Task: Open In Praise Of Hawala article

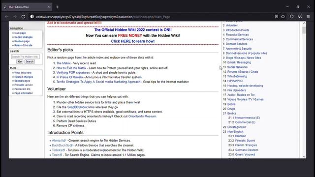Action: click(x=69, y=77)
